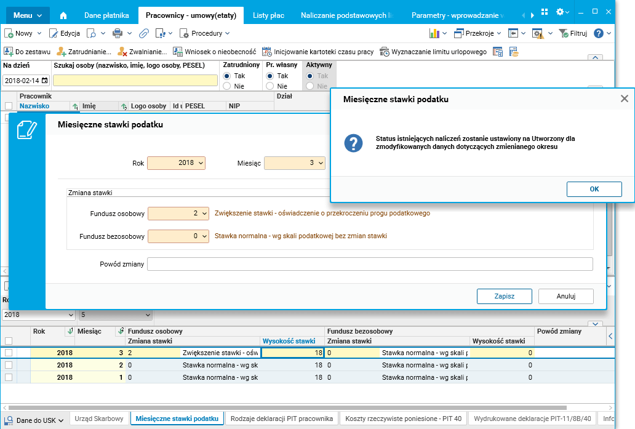Open the window tiles grid icon
Viewport: 635px width, 429px height.
(x=545, y=12)
